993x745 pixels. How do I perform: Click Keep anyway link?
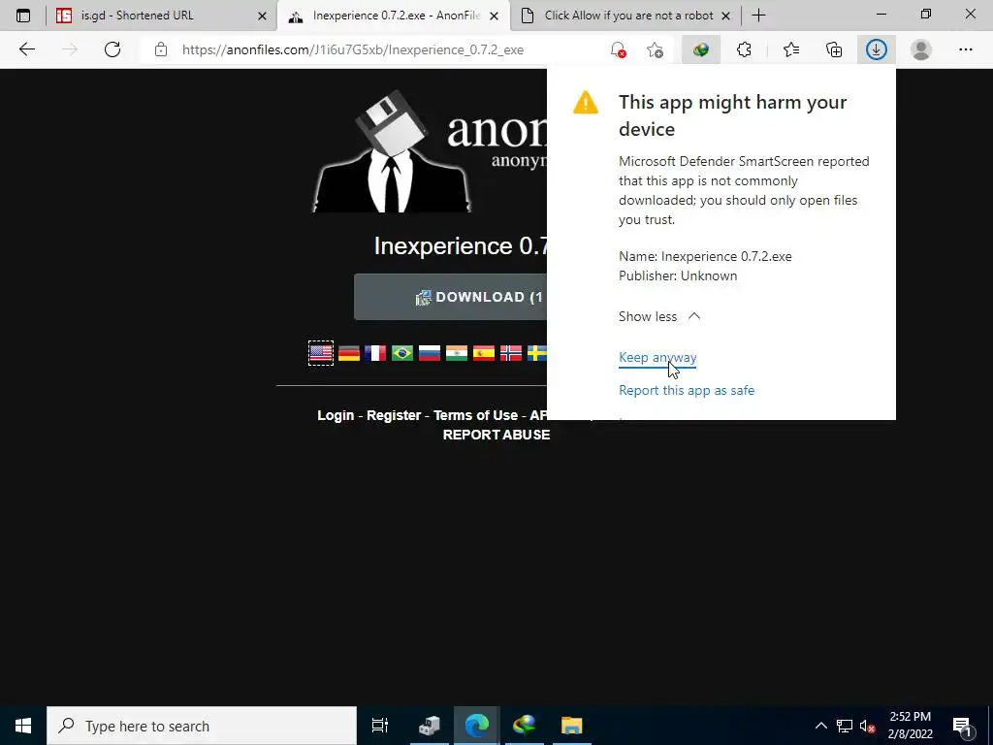[x=657, y=357]
